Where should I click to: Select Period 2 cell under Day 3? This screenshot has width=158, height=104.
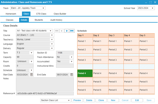116,49
